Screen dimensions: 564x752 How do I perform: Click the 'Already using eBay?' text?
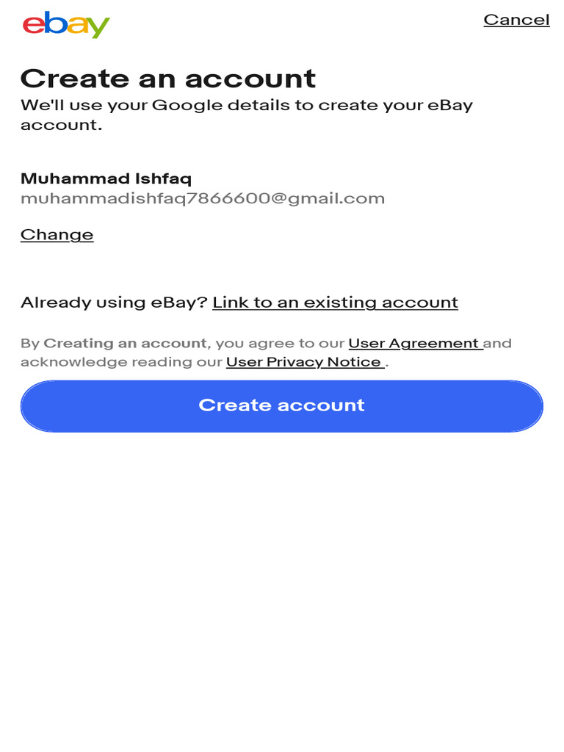[114, 303]
